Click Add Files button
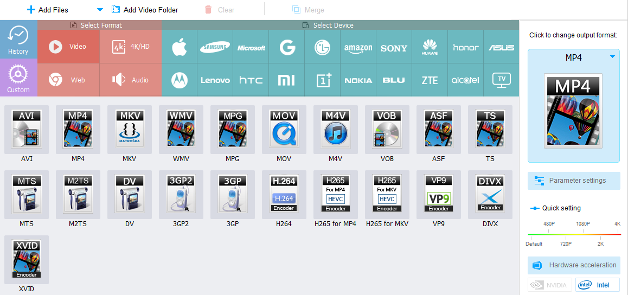The image size is (628, 295). tap(48, 10)
